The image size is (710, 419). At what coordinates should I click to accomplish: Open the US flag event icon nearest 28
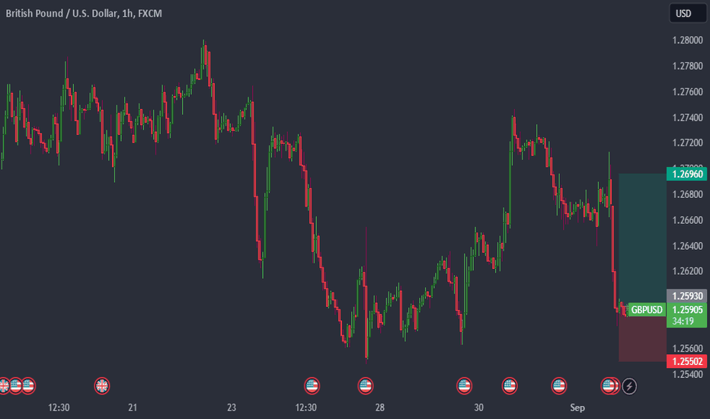tap(366, 386)
